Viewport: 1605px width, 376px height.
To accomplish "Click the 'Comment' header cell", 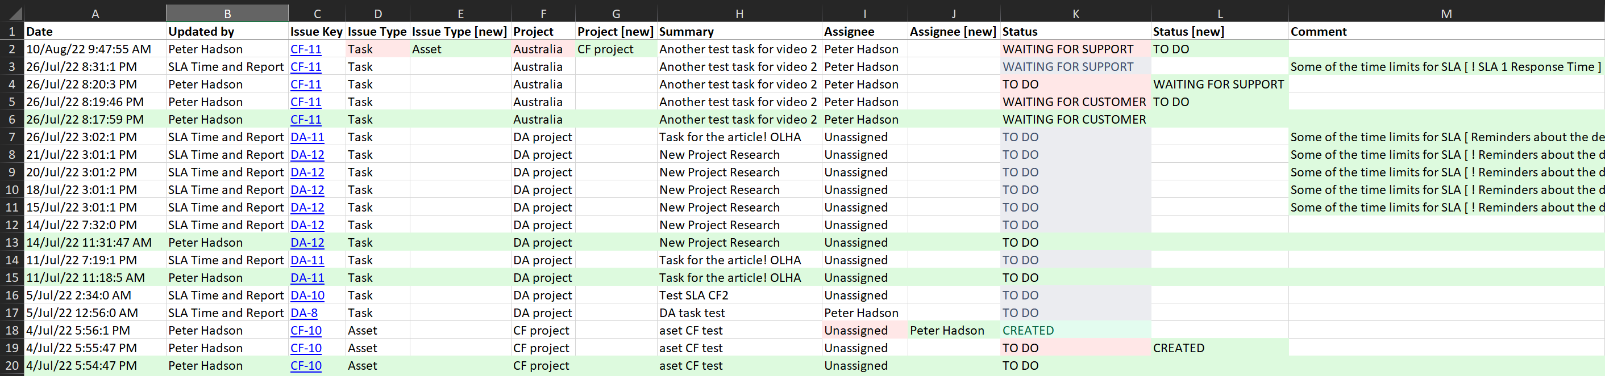I will [x=1319, y=31].
